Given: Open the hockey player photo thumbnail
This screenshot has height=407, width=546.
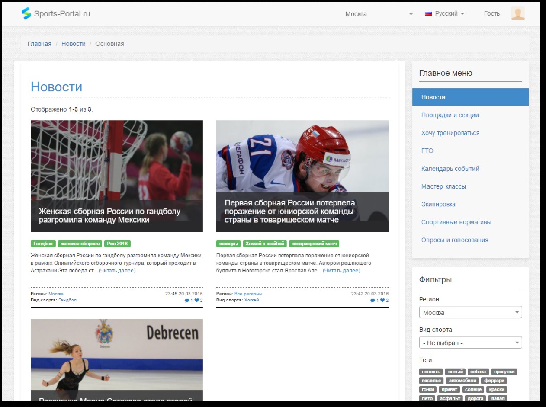Looking at the screenshot, I should point(302,176).
